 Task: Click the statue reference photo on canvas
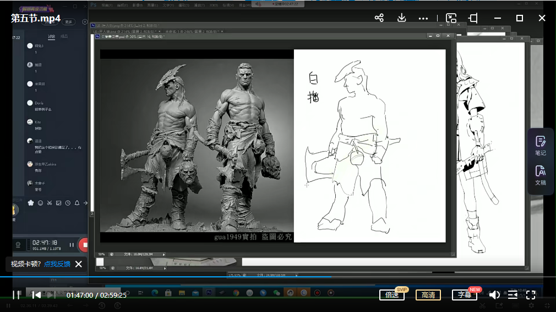[x=197, y=146]
